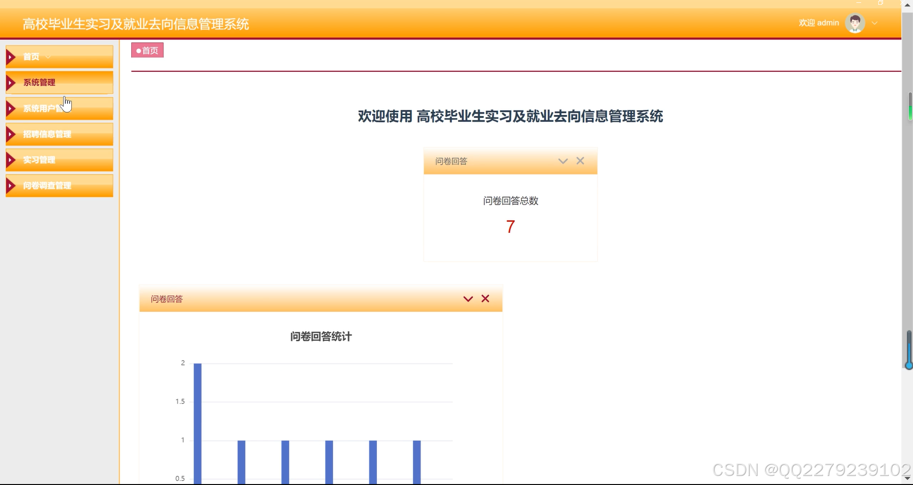The image size is (913, 485).
Task: Close the 问卷回答统计 chart panel
Action: pyautogui.click(x=485, y=298)
